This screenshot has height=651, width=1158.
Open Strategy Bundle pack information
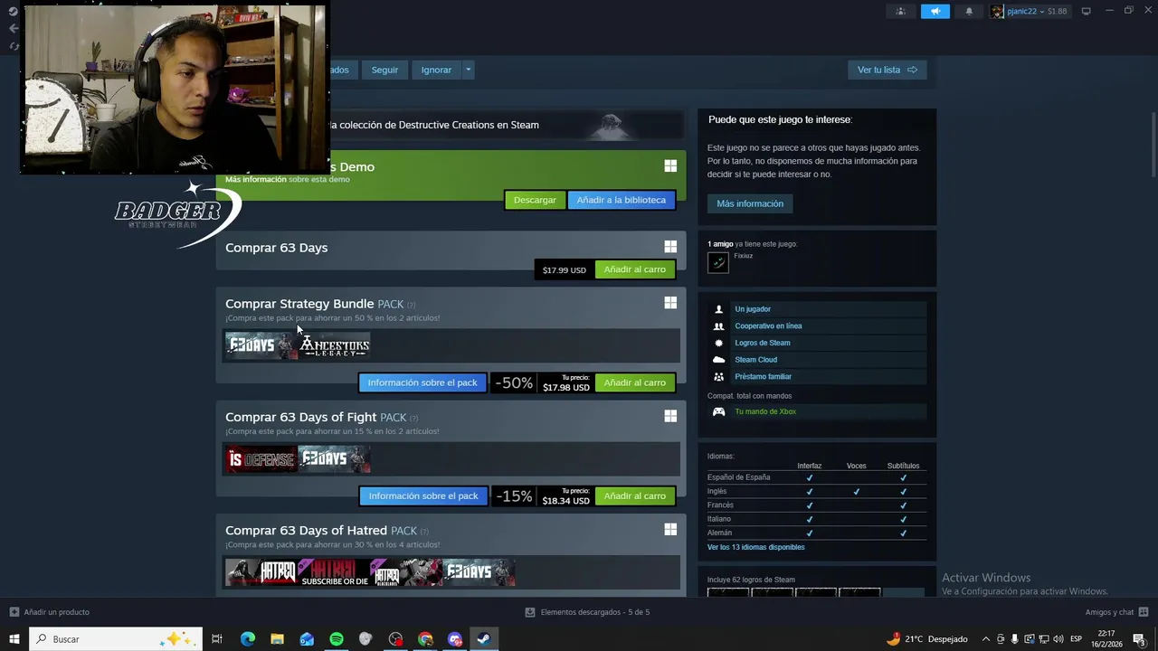[422, 382]
